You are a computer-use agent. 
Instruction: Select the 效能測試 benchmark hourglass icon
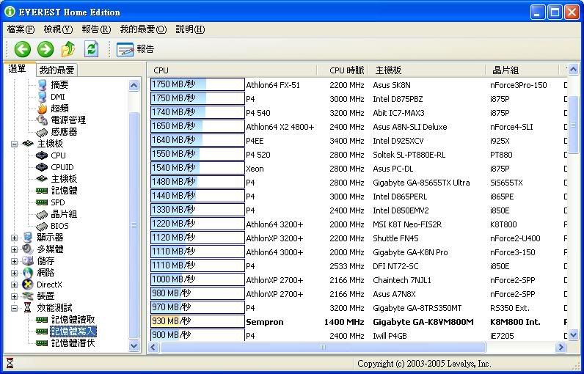(x=28, y=308)
